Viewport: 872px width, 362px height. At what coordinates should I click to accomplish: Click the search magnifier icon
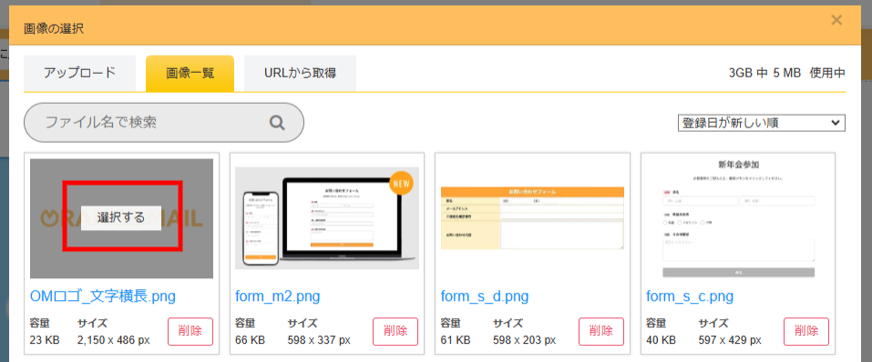click(x=277, y=123)
